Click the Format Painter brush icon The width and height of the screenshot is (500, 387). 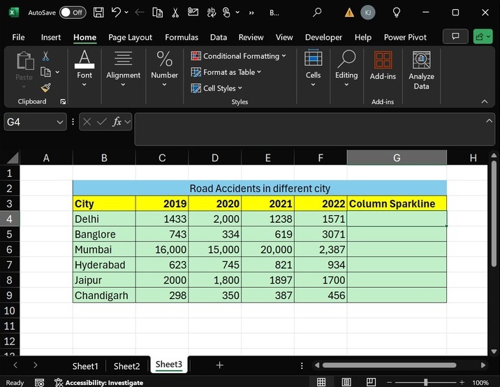pos(45,87)
